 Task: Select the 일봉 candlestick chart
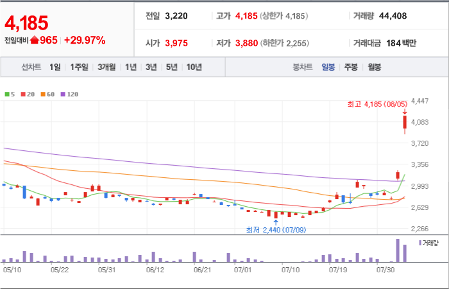(x=328, y=67)
